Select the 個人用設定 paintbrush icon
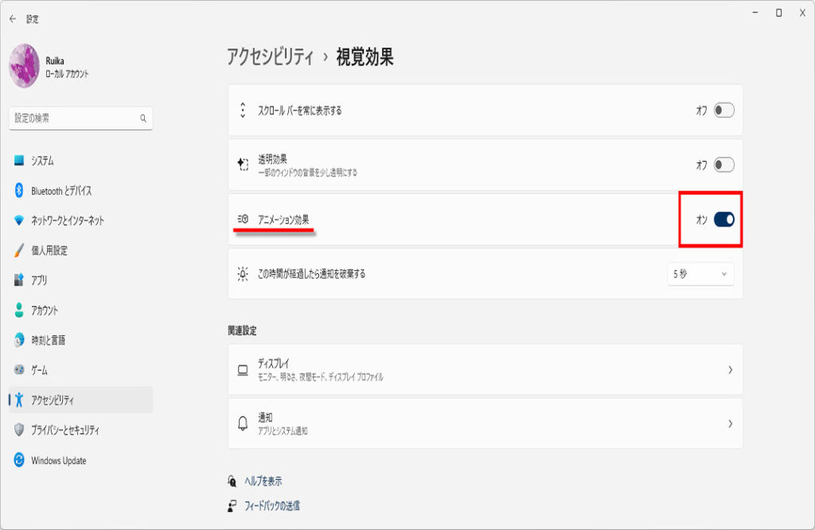815x530 pixels. [x=20, y=250]
